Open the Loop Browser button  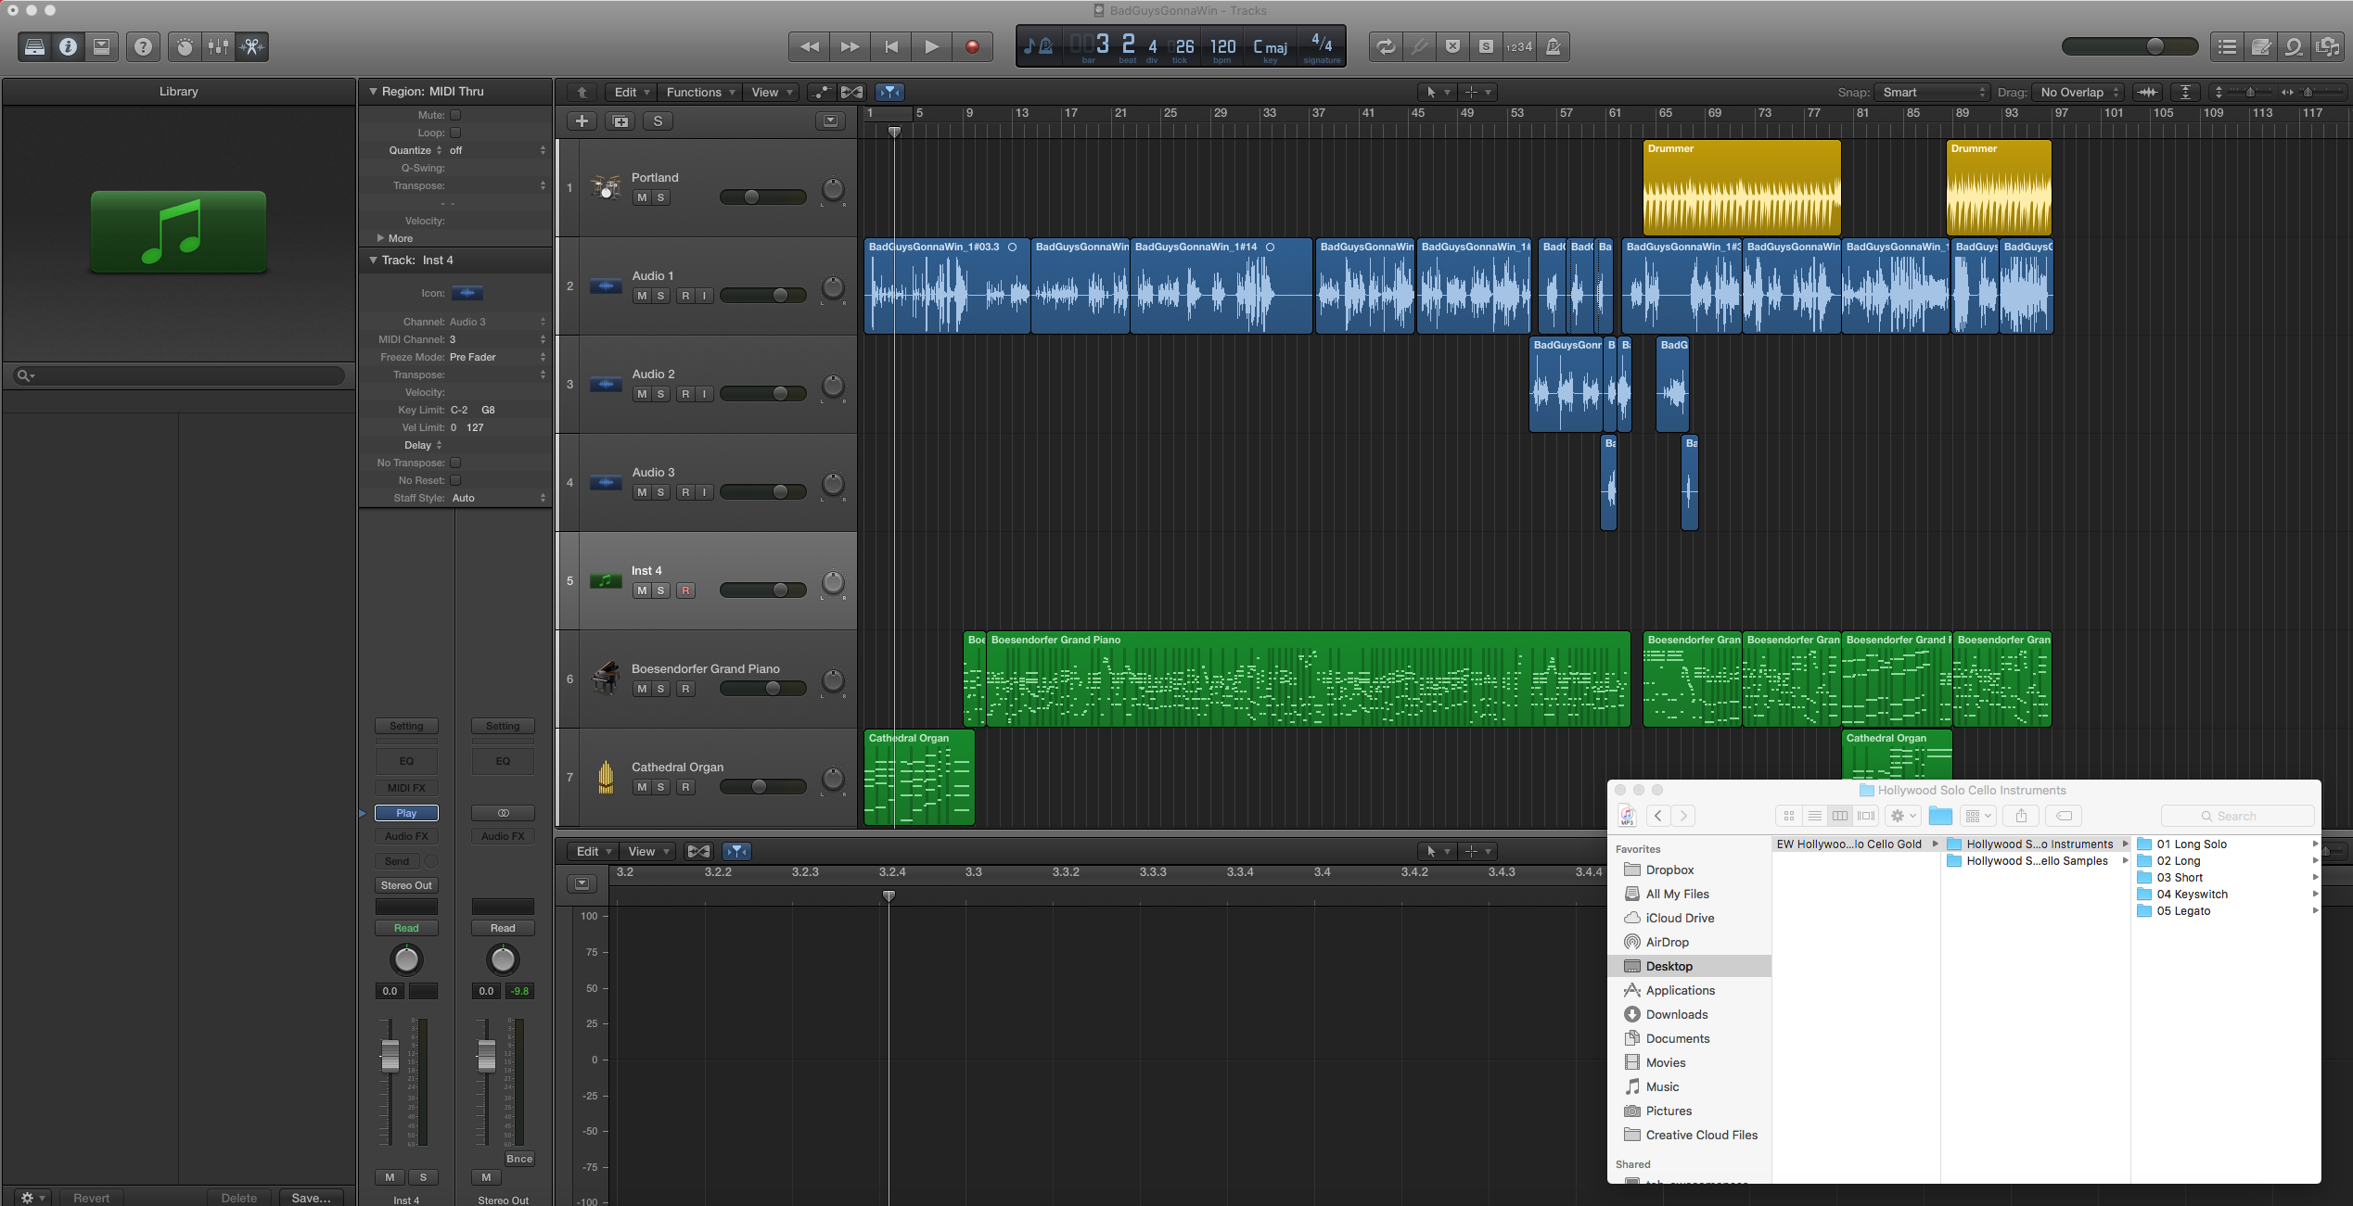pos(2294,46)
